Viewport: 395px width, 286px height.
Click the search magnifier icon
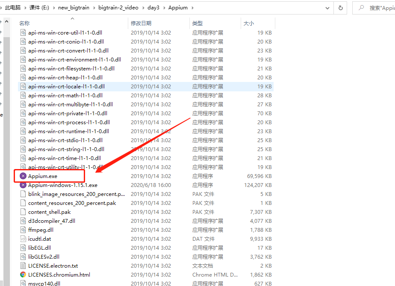tap(361, 8)
